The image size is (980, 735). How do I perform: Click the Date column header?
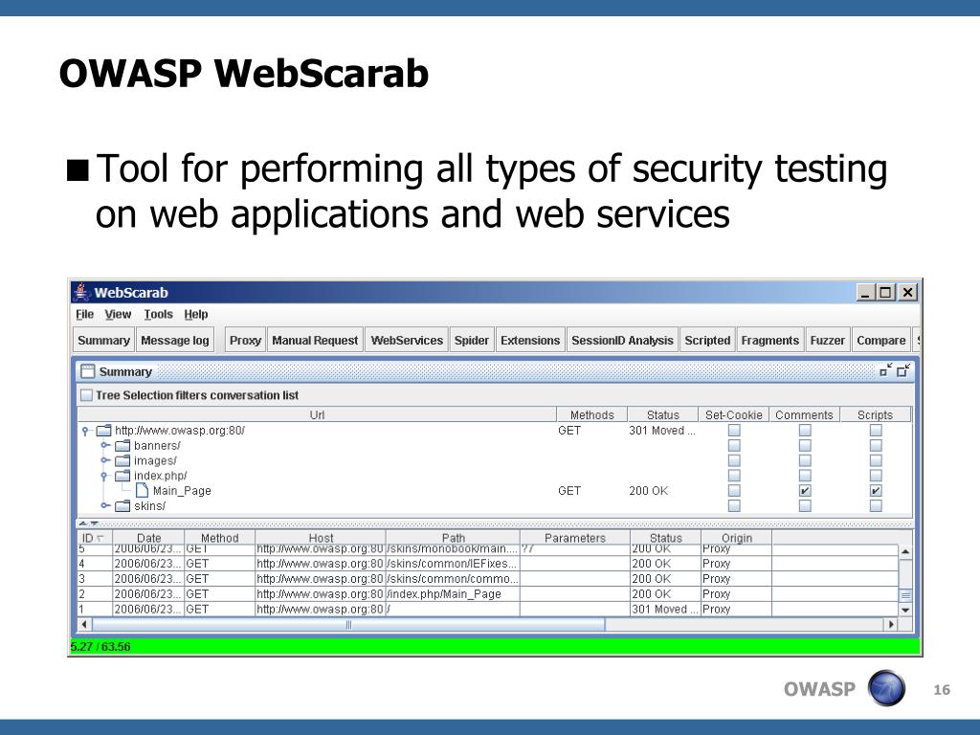(148, 538)
